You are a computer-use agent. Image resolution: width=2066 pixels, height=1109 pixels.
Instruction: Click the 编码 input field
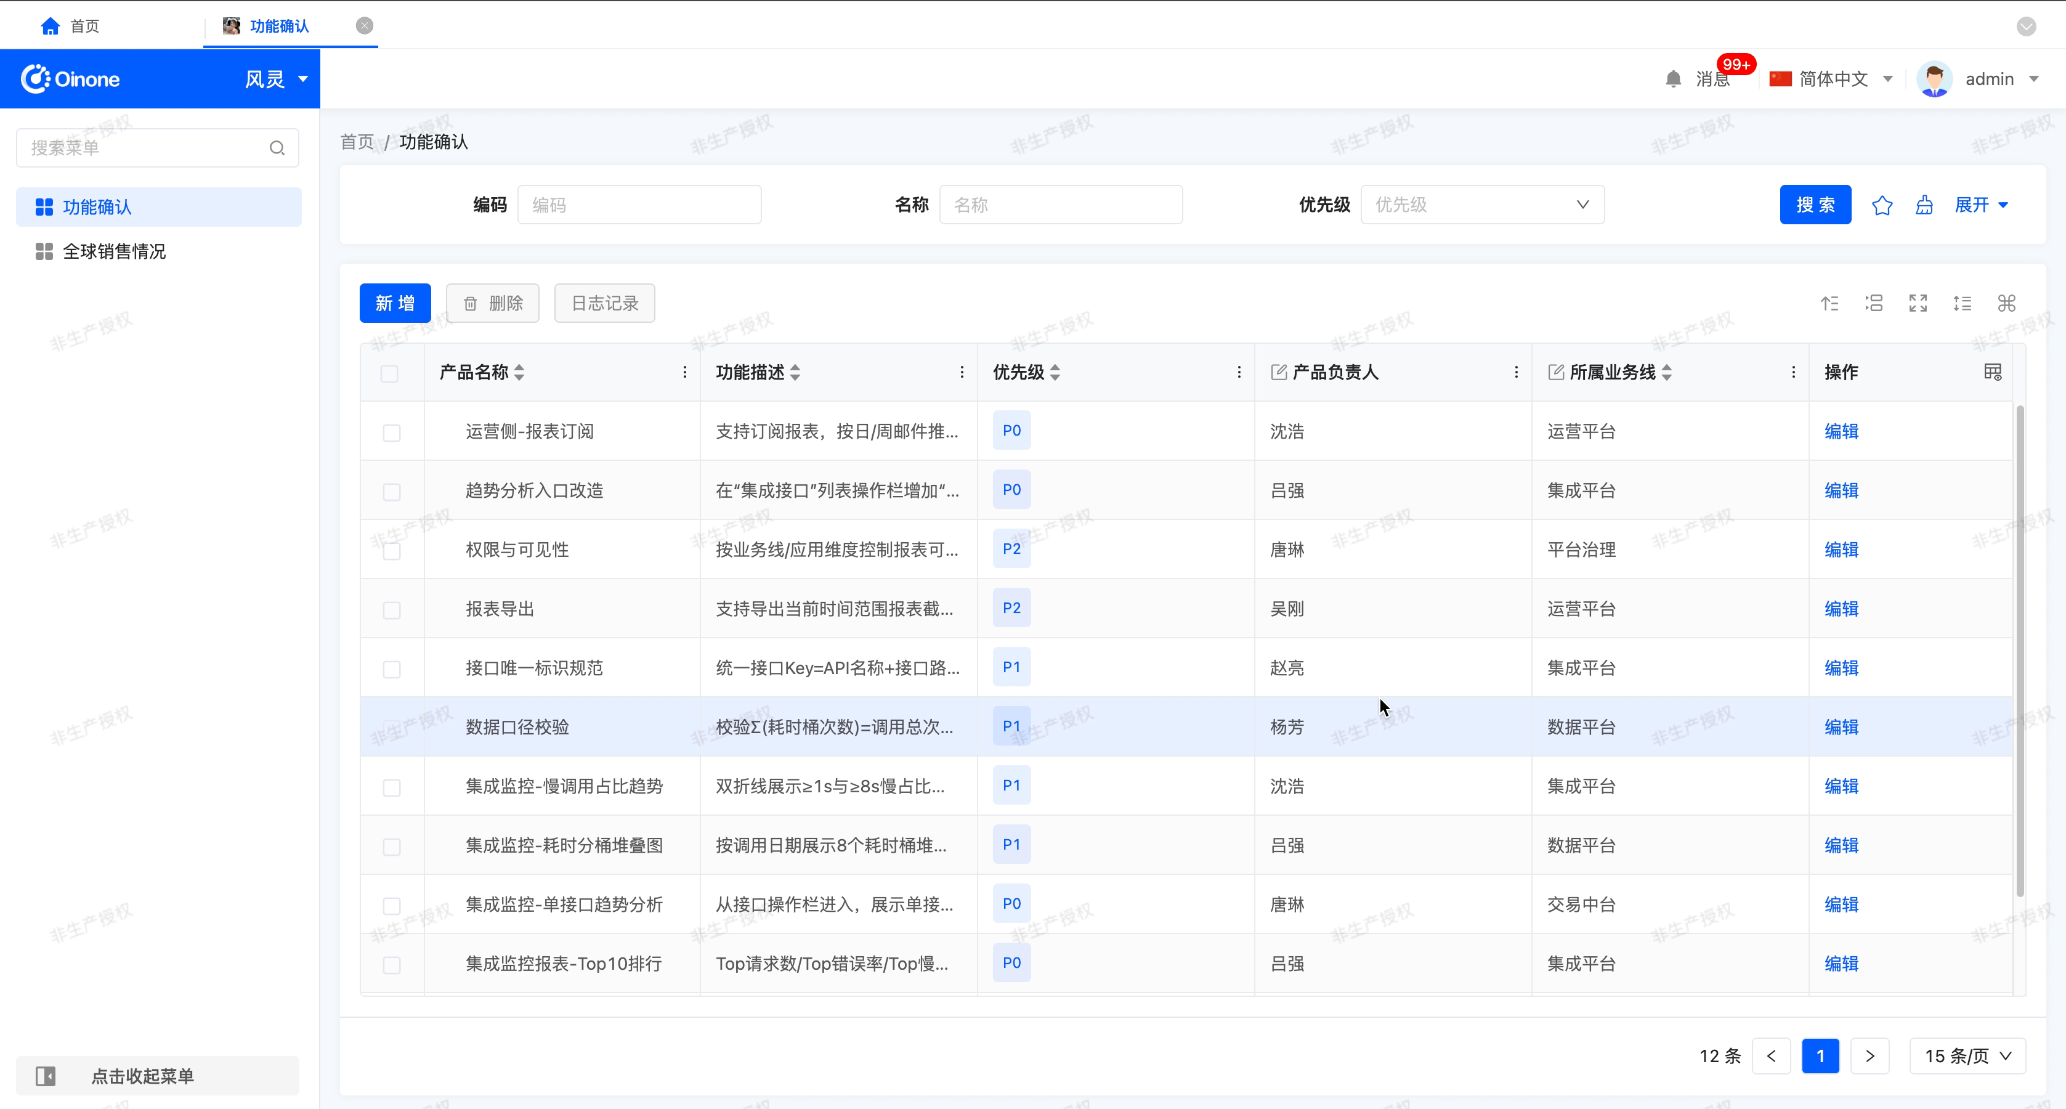point(639,205)
